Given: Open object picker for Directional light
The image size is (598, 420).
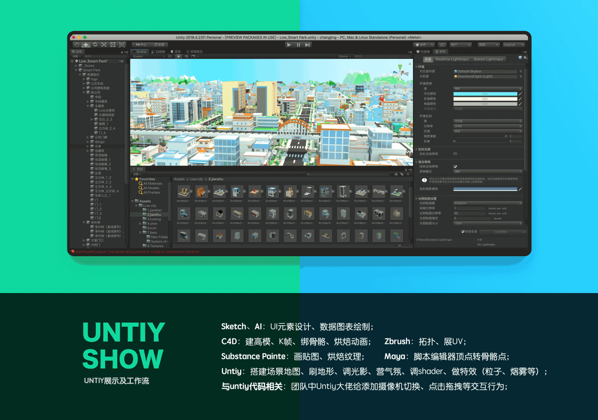Looking at the screenshot, I should [521, 76].
